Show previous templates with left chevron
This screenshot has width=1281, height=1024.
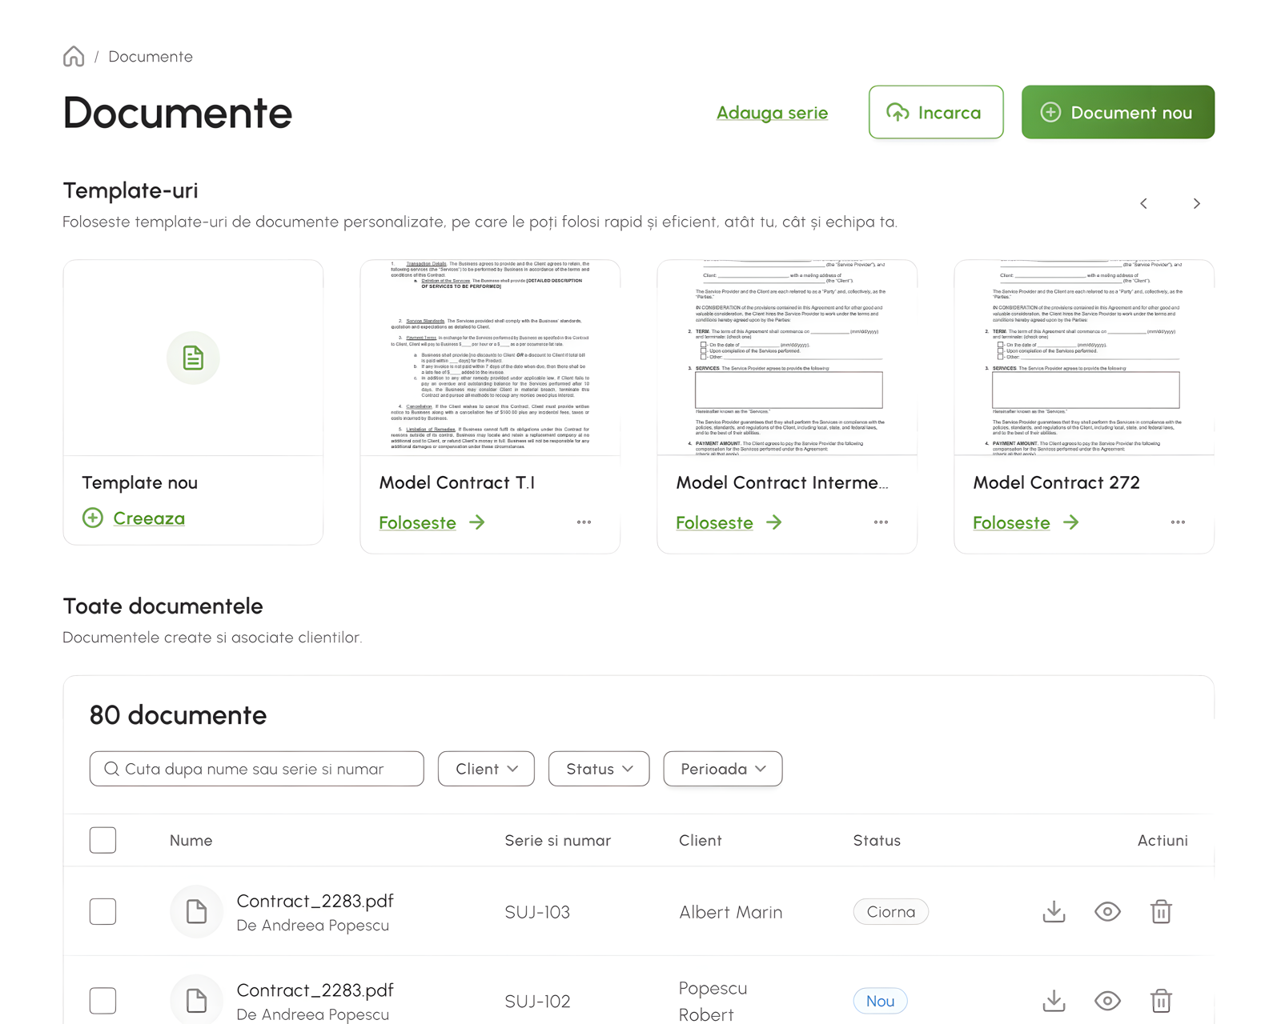[1144, 204]
